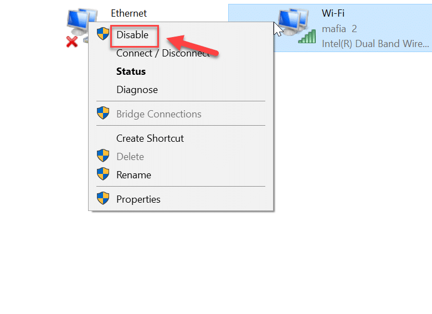Click the shield icon beside Disable
Screen dimensions: 432x314
(x=103, y=34)
